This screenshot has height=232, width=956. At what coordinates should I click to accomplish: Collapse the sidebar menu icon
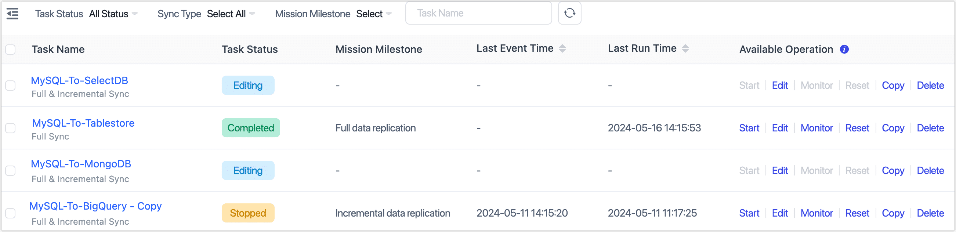click(x=12, y=14)
